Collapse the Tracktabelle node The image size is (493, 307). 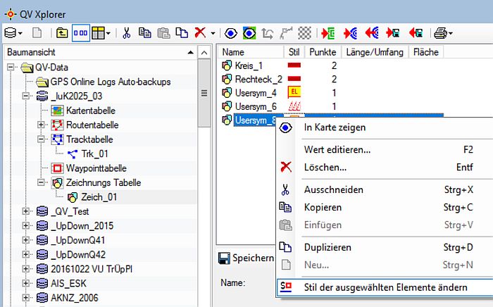pos(41,139)
